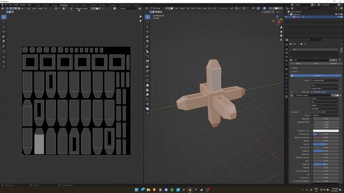Toggle X-ray in the 3D viewport header

click(270, 9)
